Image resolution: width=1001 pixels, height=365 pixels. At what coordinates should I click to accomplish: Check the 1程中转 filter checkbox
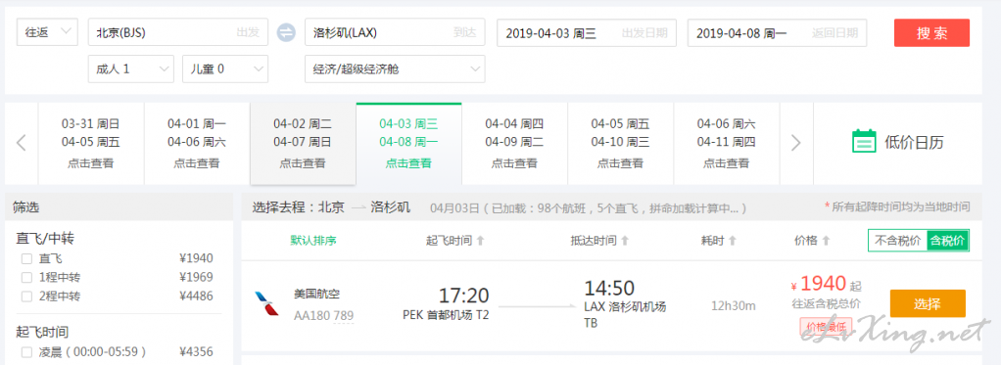[26, 278]
